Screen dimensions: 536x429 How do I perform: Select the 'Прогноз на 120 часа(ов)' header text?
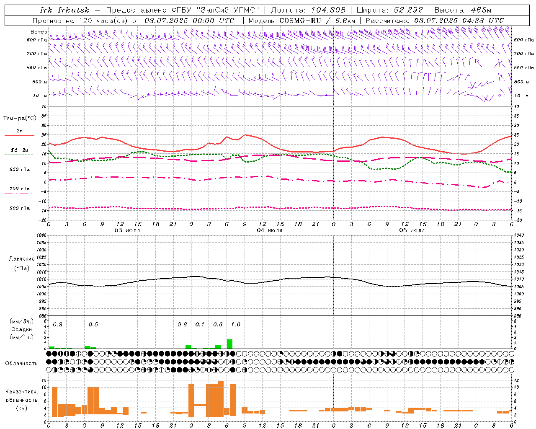pos(80,21)
